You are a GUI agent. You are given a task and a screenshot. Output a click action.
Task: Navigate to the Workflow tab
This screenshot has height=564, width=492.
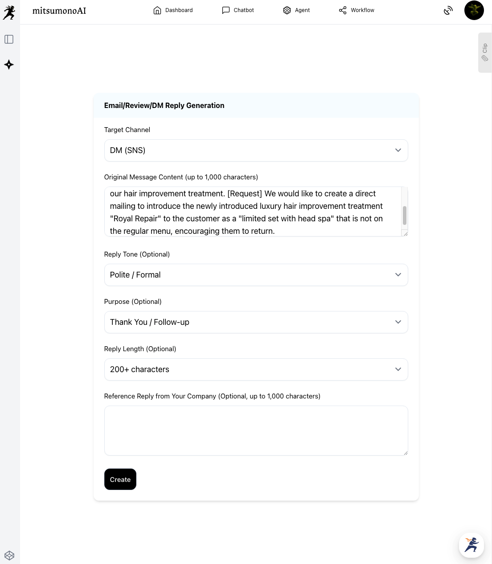(357, 10)
